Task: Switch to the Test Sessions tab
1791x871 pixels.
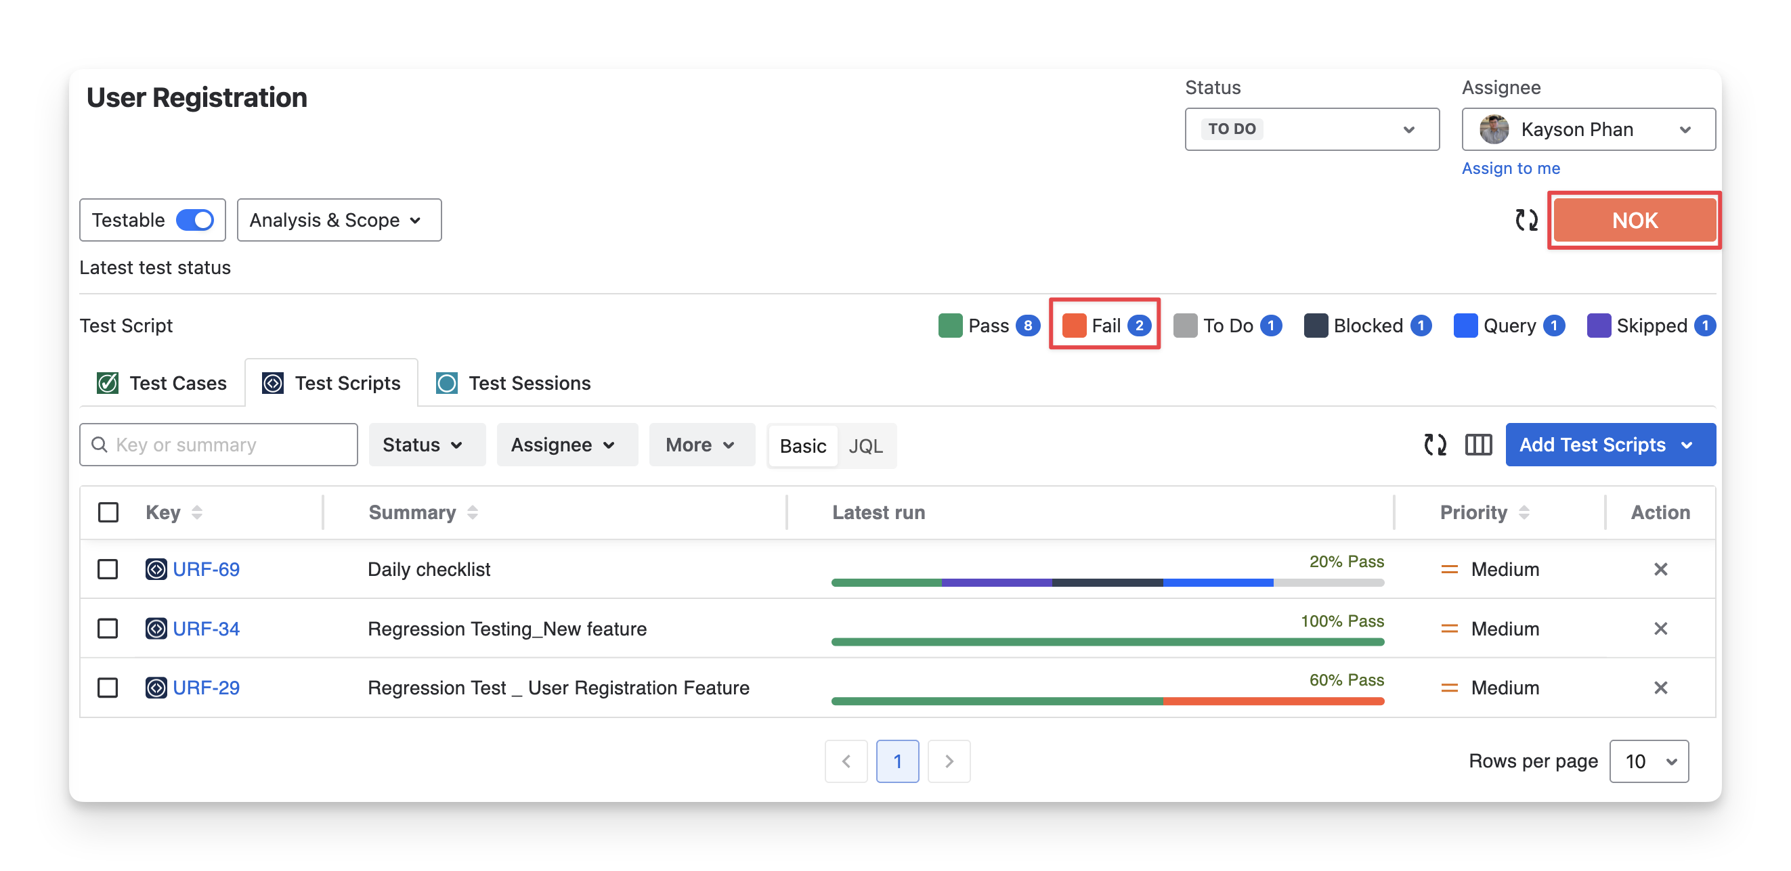Action: point(513,383)
